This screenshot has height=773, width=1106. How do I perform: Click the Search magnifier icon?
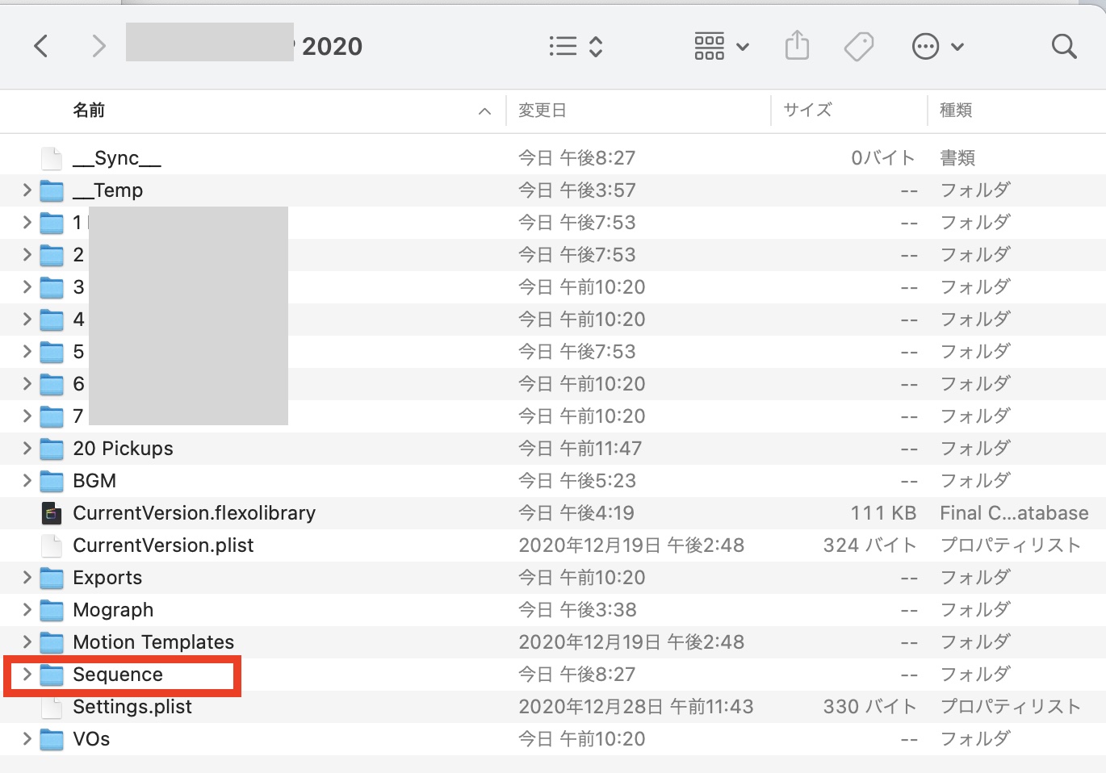1064,46
